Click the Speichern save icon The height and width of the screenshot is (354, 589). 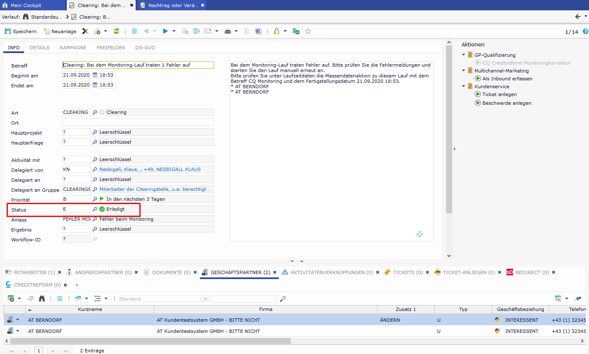point(8,31)
